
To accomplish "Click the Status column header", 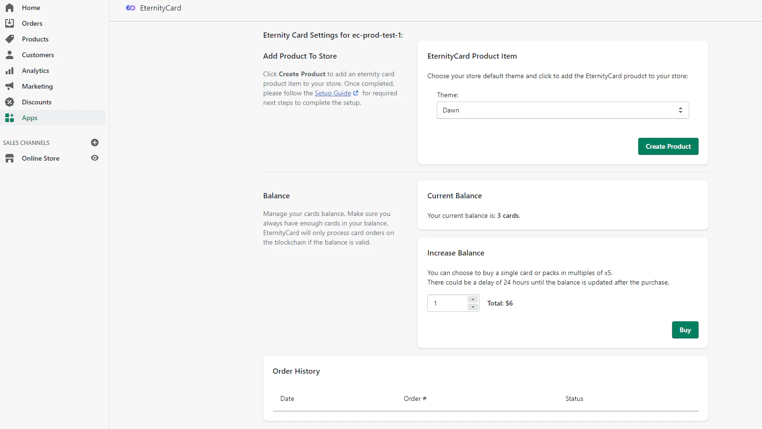I will (574, 398).
